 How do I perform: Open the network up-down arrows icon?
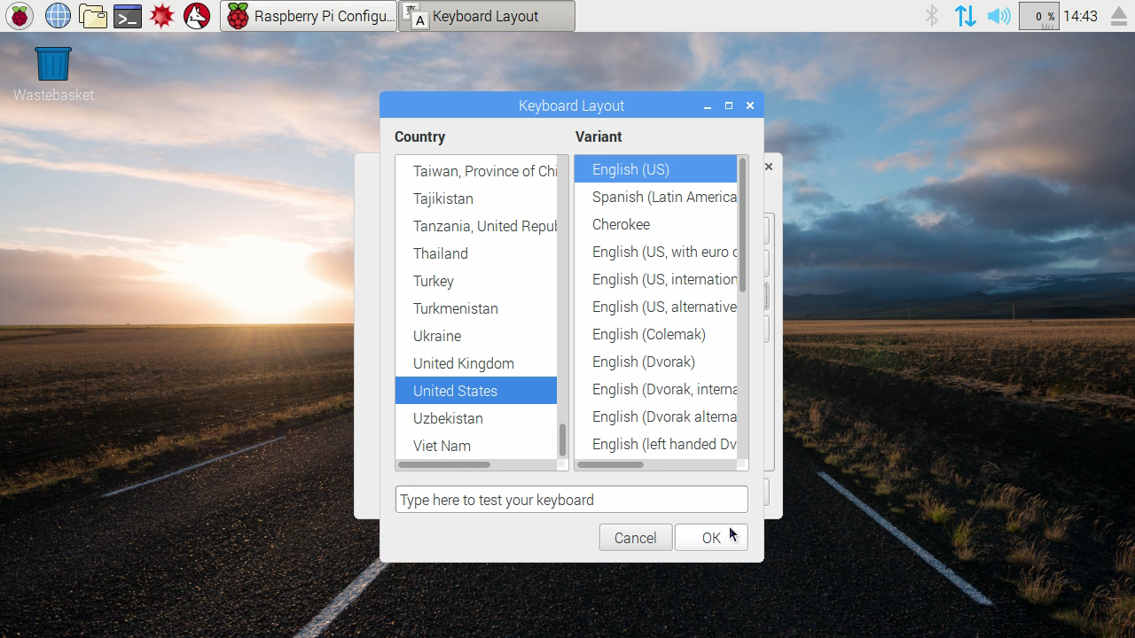pos(965,16)
